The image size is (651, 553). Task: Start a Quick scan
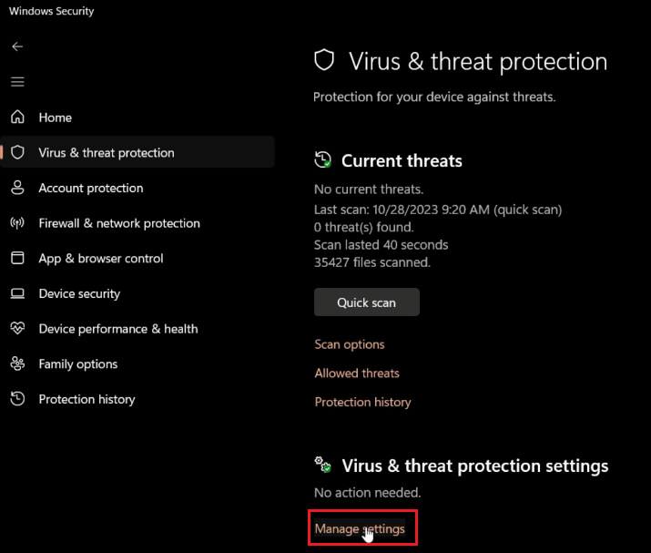click(366, 302)
